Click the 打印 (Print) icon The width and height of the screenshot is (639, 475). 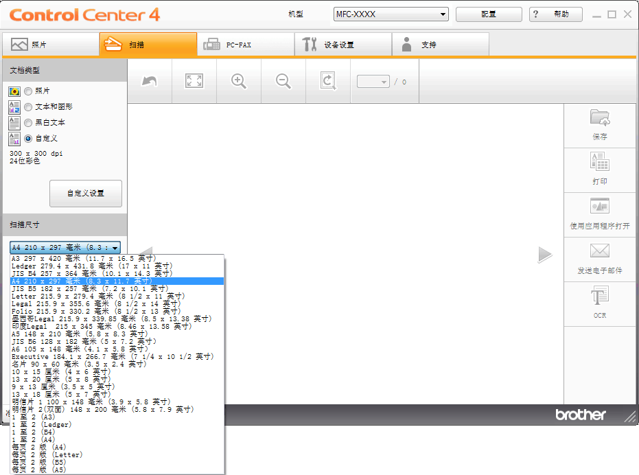pyautogui.click(x=600, y=162)
